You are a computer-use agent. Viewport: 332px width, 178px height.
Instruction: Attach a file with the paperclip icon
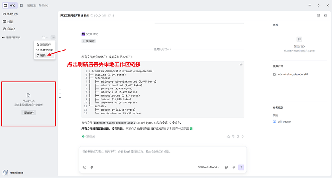pyautogui.click(x=92, y=167)
